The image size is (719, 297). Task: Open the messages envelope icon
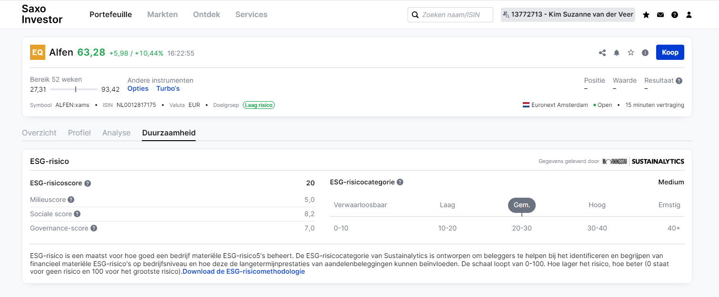pos(660,15)
